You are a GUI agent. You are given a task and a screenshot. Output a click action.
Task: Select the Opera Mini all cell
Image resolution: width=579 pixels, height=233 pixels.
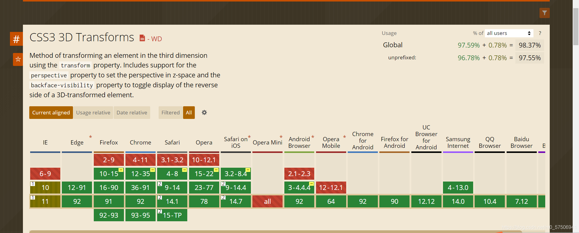pos(267,201)
